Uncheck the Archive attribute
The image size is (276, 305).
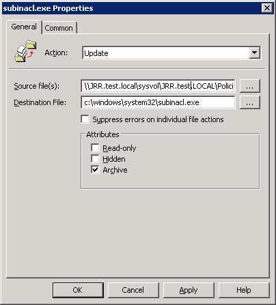pyautogui.click(x=95, y=169)
